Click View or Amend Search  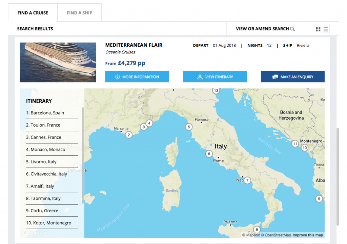coord(266,29)
